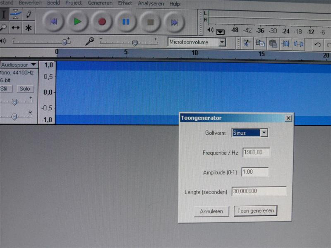Click the Cut scissors icon
The image size is (331, 248).
(x=247, y=43)
